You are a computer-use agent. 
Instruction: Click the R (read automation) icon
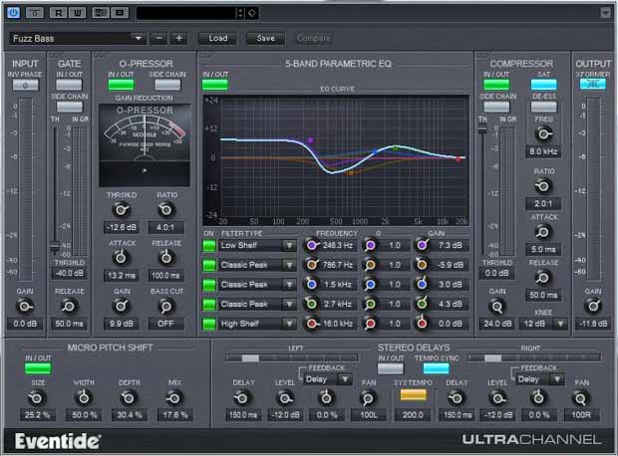(58, 12)
